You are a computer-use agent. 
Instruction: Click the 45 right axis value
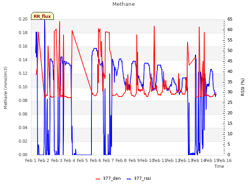pyautogui.click(x=230, y=61)
